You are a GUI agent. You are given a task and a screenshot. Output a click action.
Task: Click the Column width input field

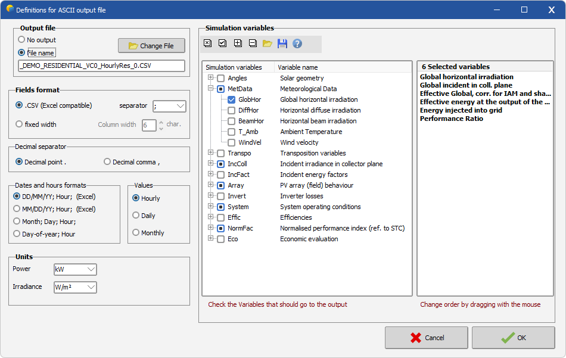(149, 125)
